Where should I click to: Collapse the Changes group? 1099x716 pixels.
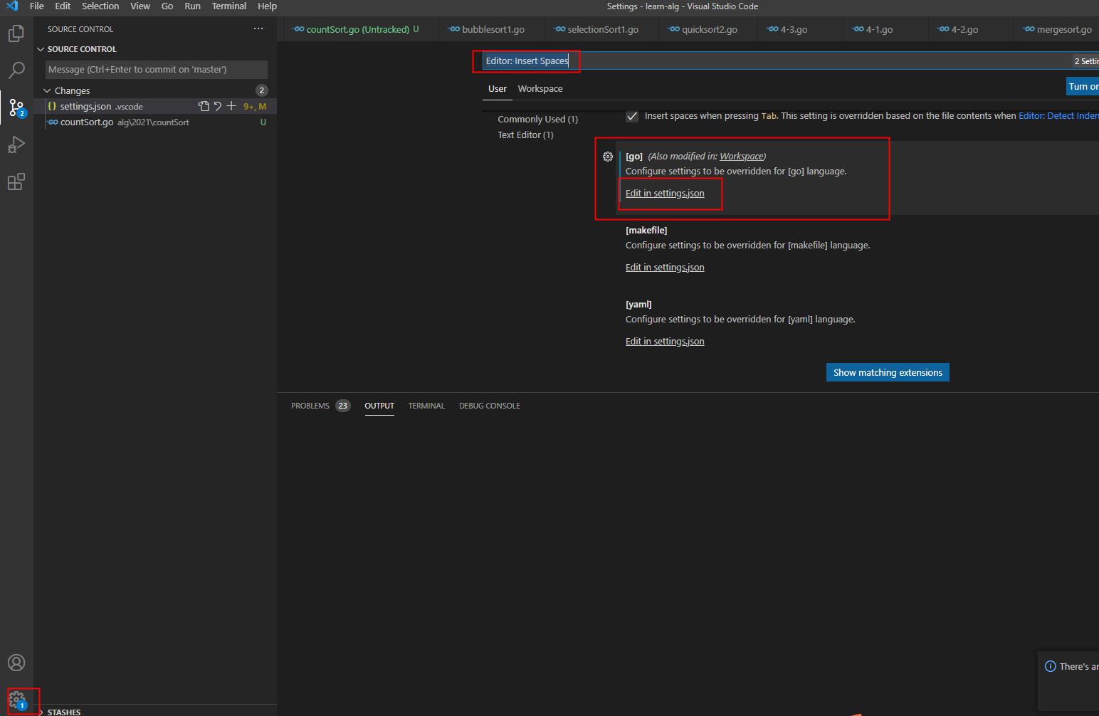[x=47, y=90]
